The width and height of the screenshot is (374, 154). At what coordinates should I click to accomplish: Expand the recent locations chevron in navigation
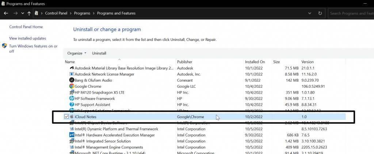(x=23, y=14)
